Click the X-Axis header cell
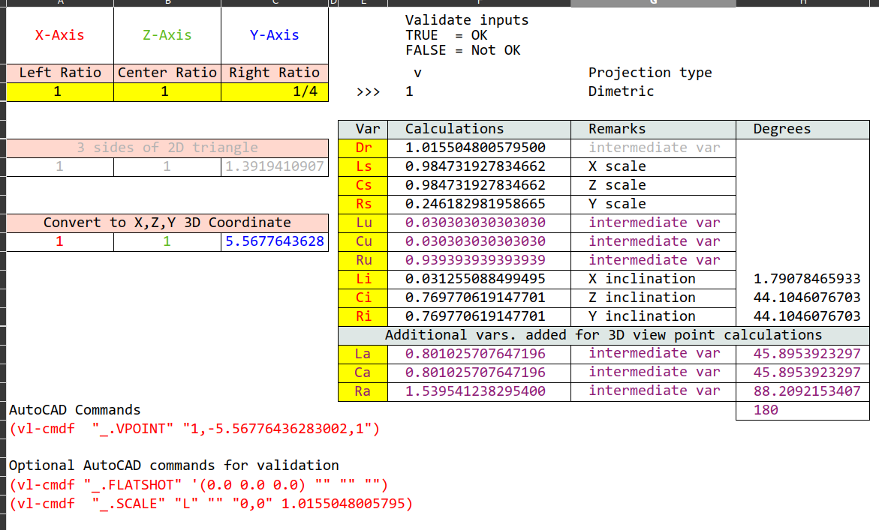The height and width of the screenshot is (530, 879). click(x=60, y=35)
